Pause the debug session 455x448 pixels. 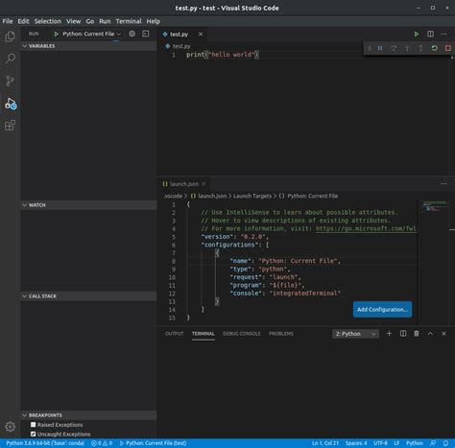click(380, 48)
